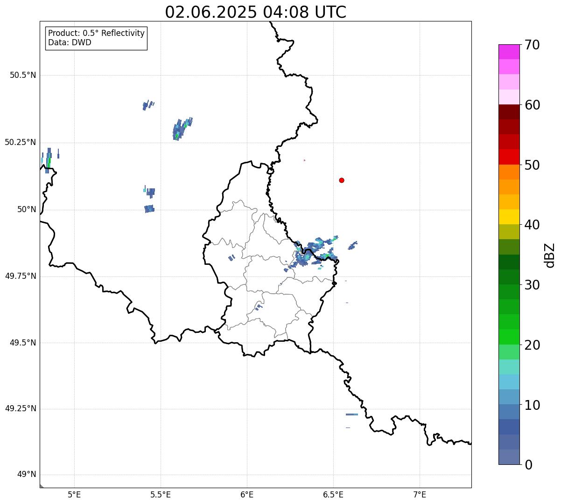Click the 6°E longitude label

click(x=247, y=495)
